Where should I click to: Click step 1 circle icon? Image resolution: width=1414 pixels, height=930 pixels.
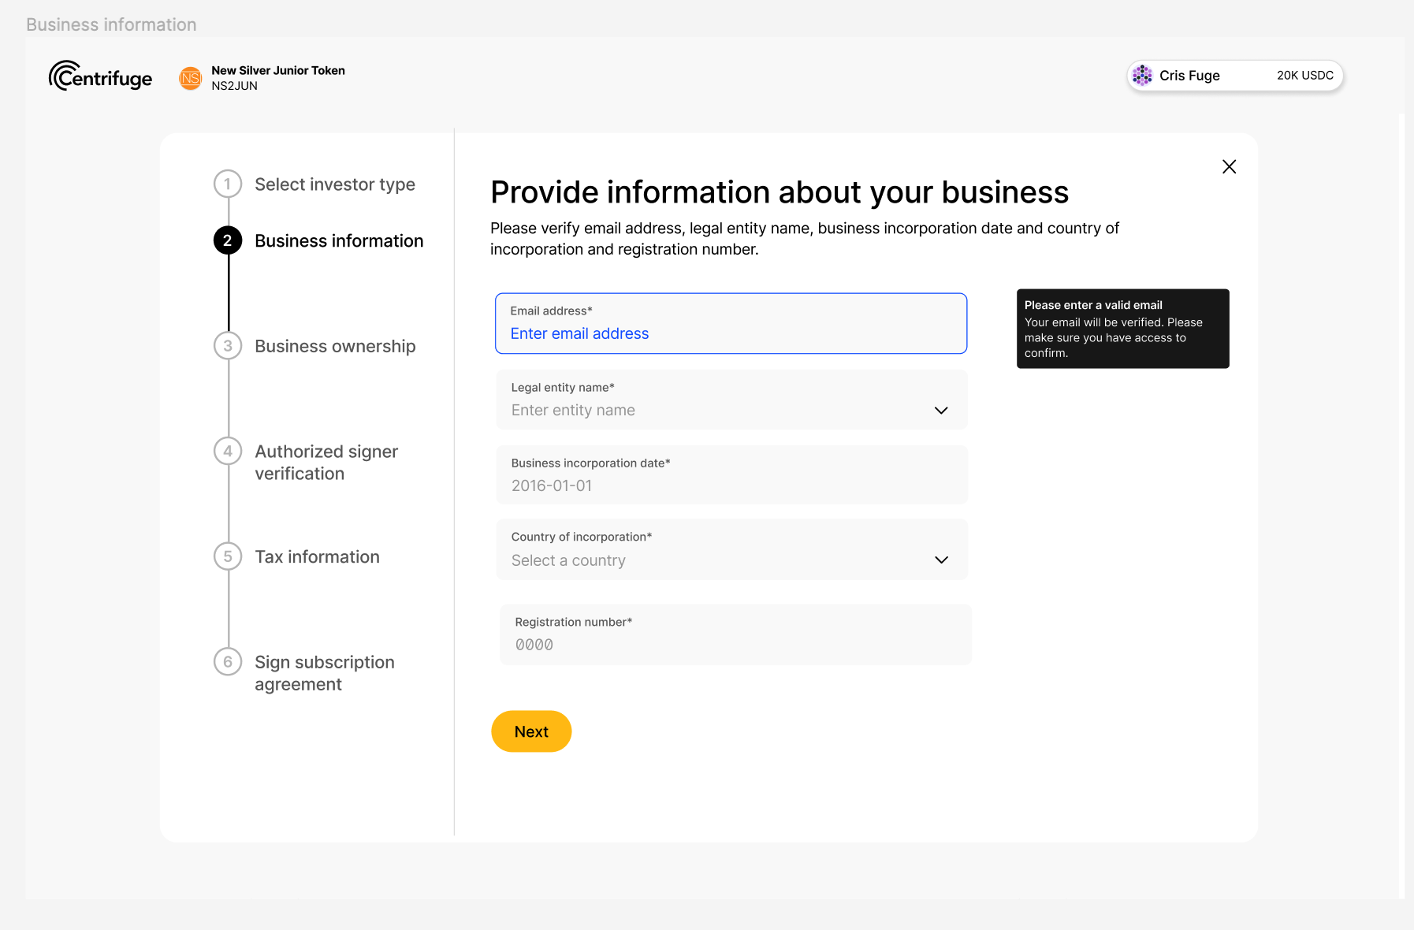tap(228, 184)
